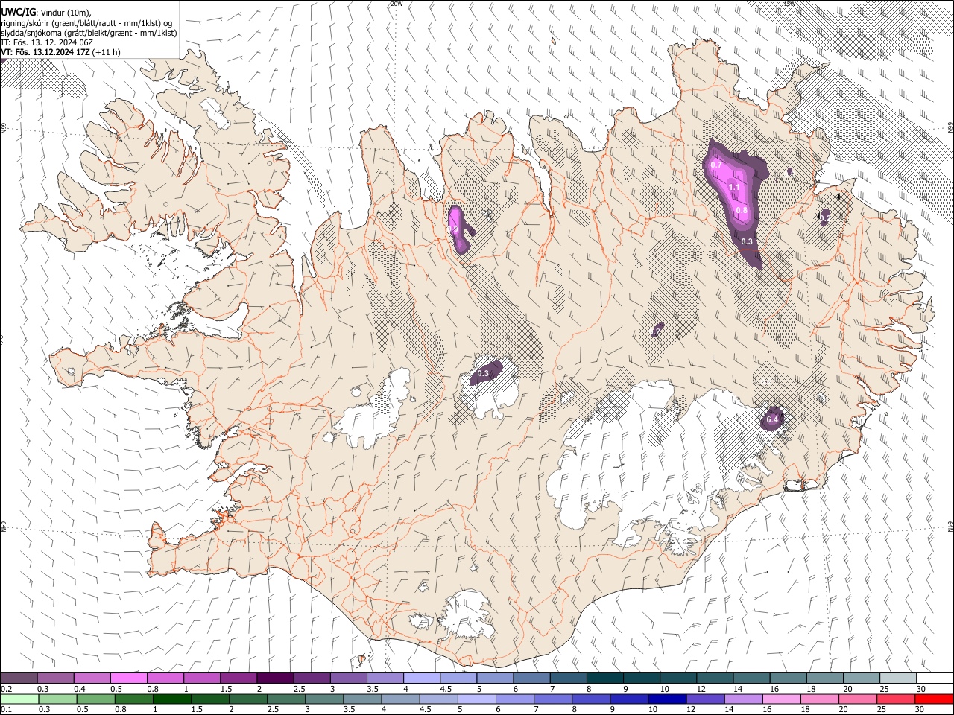Click the 0.8 value in the pink snow patch

click(x=742, y=210)
